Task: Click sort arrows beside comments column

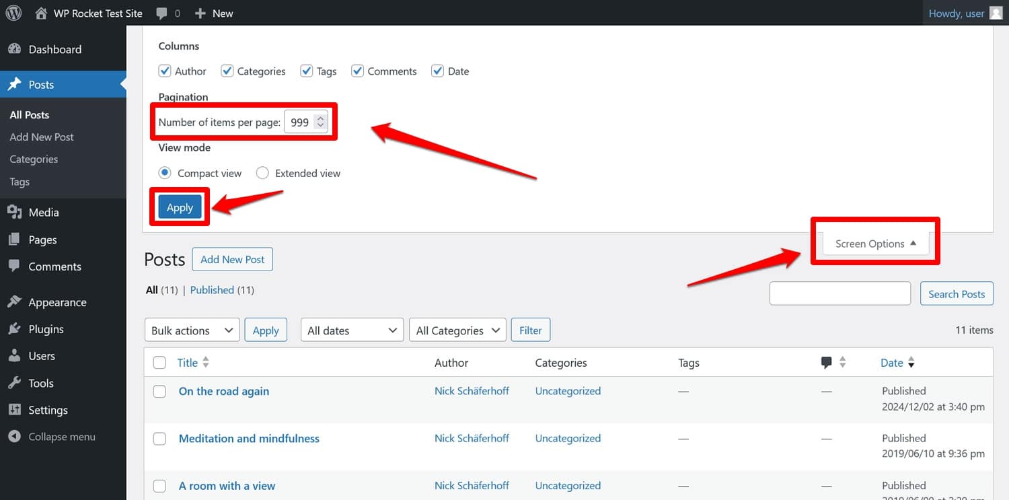Action: 842,363
